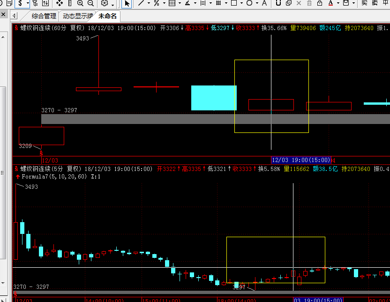Viewport: 390px width, 302px height.
Task: Click the 螺纹钢连续(60分 复权) chart title
Action: click(x=52, y=28)
